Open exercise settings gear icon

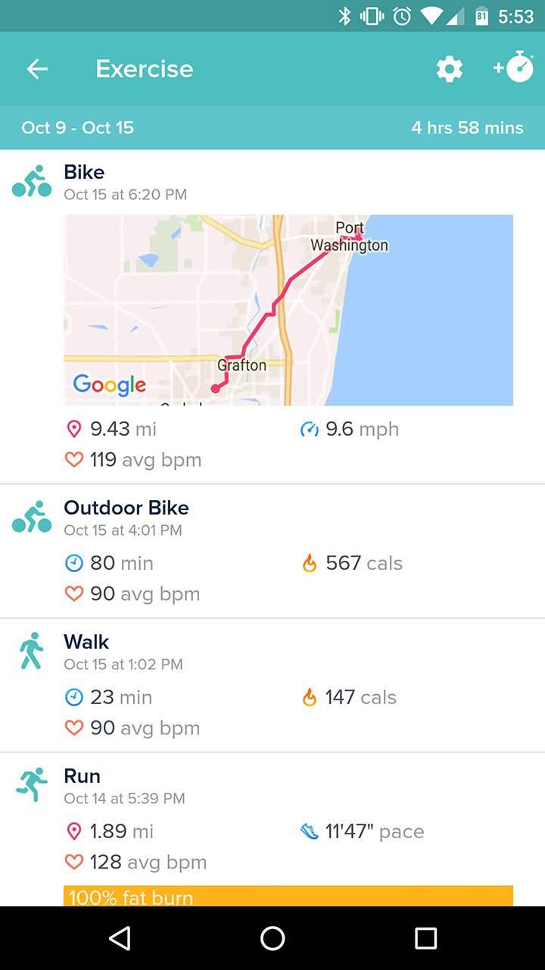point(449,69)
